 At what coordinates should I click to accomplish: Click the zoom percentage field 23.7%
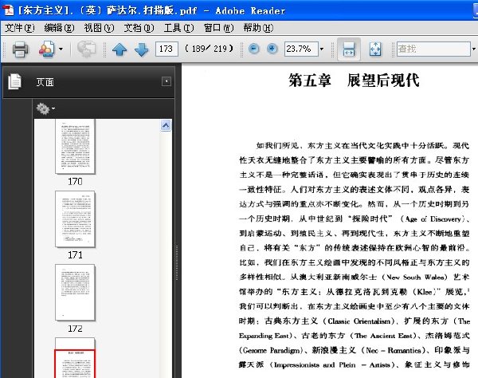[x=301, y=49]
